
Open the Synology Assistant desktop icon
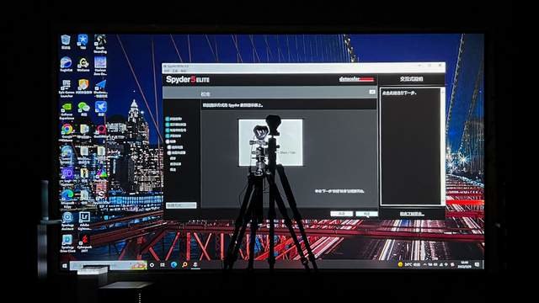pyautogui.click(x=67, y=221)
